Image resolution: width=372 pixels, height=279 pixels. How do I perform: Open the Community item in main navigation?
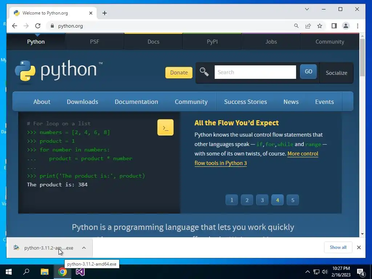[191, 102]
